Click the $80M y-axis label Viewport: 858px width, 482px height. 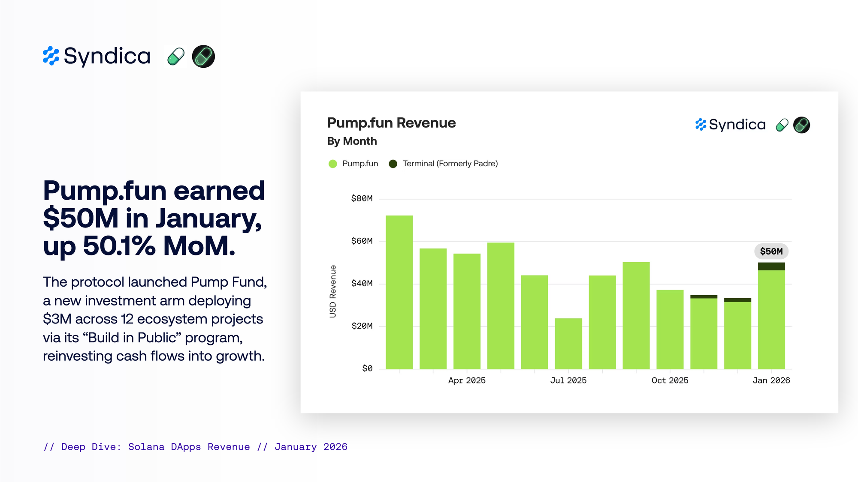pyautogui.click(x=362, y=198)
